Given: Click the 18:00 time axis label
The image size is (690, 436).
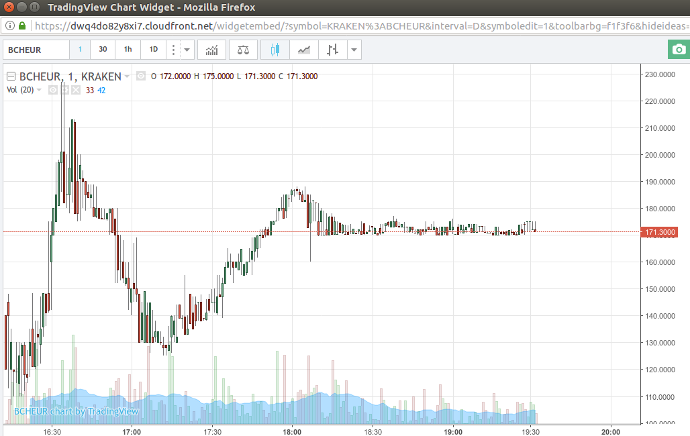Looking at the screenshot, I should 292,431.
